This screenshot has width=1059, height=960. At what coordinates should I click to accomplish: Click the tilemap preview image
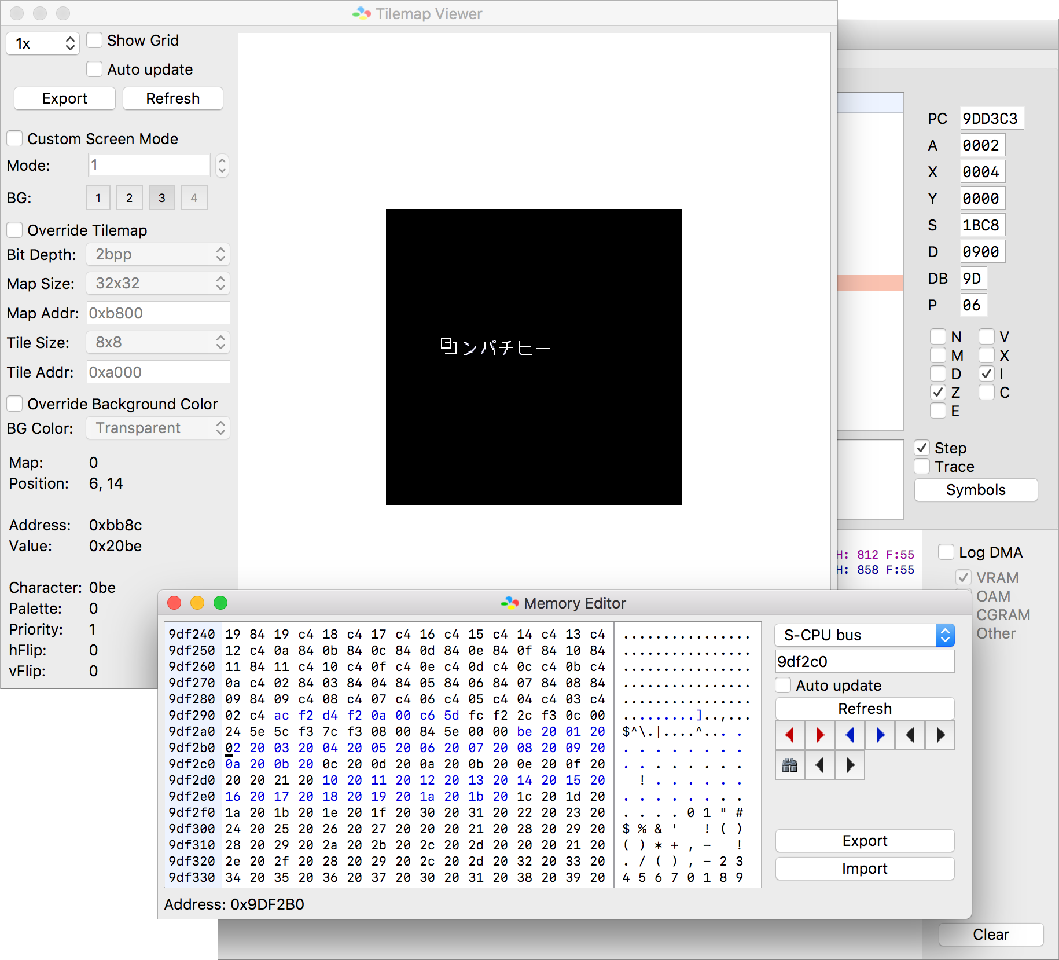pyautogui.click(x=534, y=357)
